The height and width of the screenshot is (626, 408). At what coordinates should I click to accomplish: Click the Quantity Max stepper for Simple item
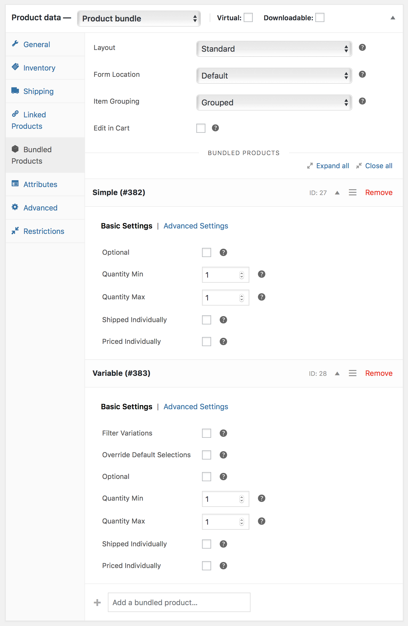(x=242, y=298)
